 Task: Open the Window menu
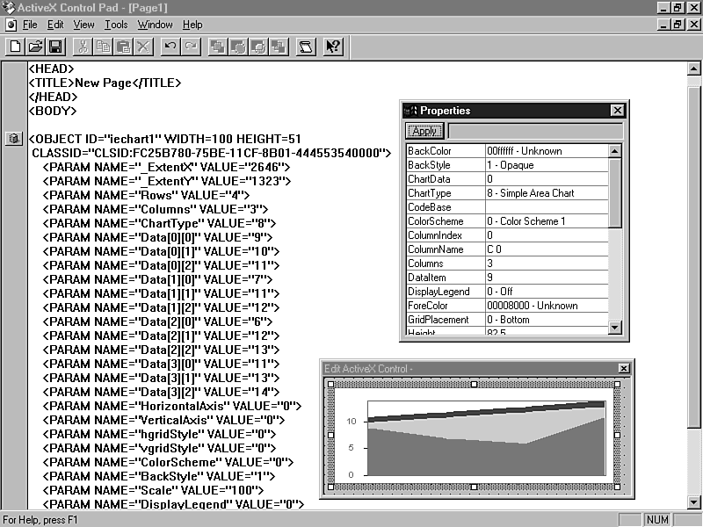click(155, 25)
